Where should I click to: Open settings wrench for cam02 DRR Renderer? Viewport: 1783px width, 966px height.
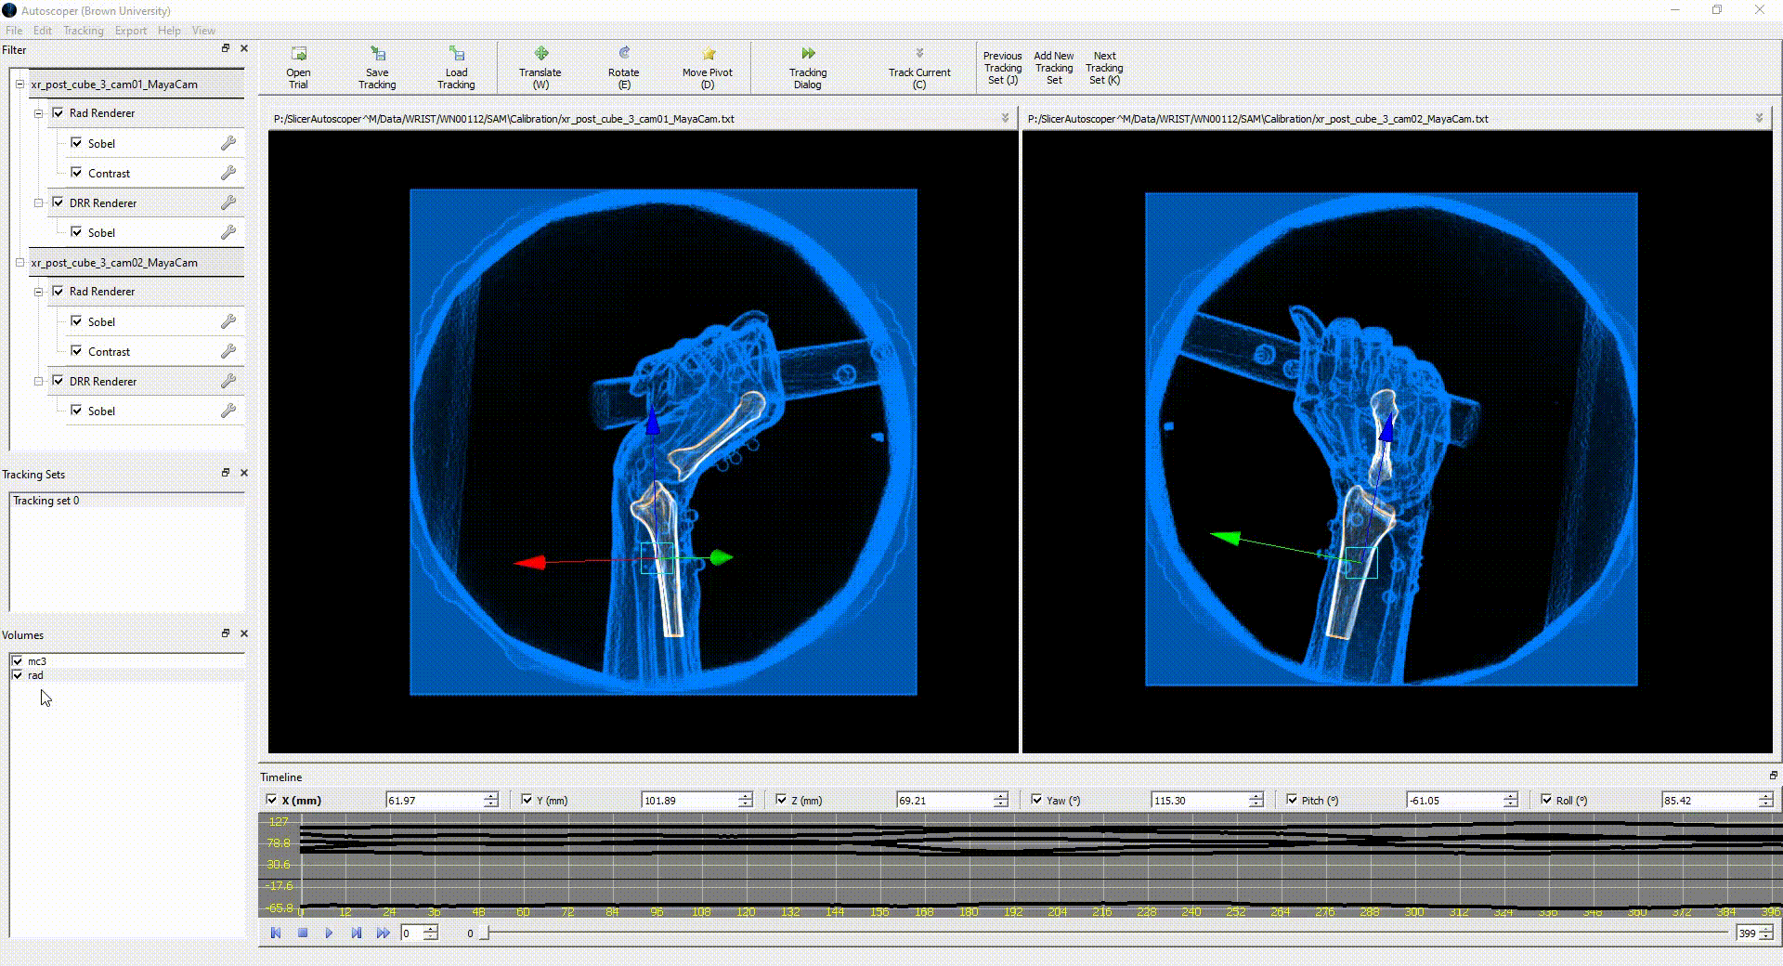228,381
